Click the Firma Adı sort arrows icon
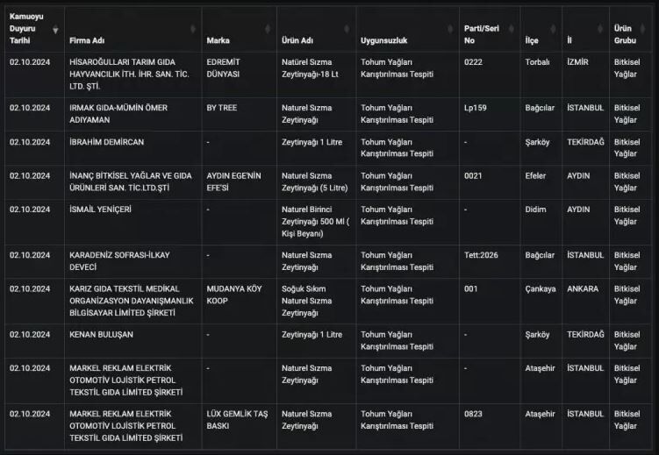This screenshot has height=455, width=659. pos(193,29)
